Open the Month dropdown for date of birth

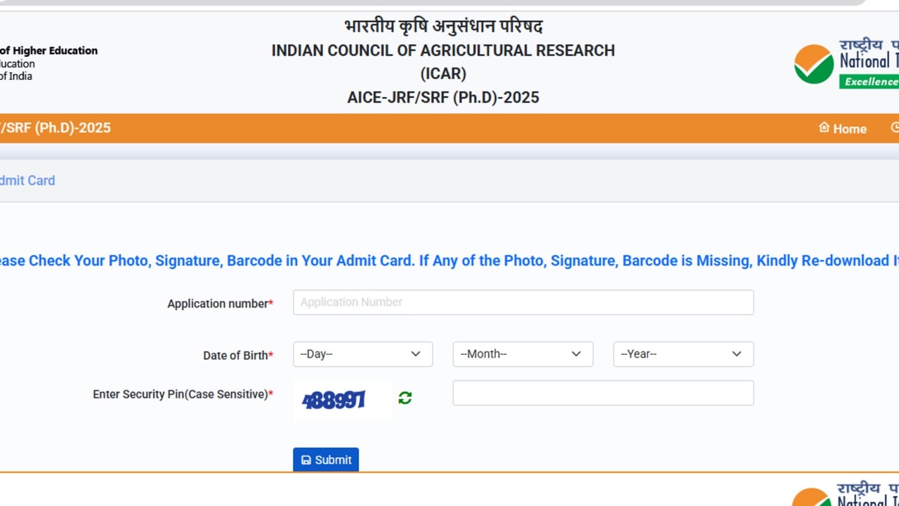(523, 354)
